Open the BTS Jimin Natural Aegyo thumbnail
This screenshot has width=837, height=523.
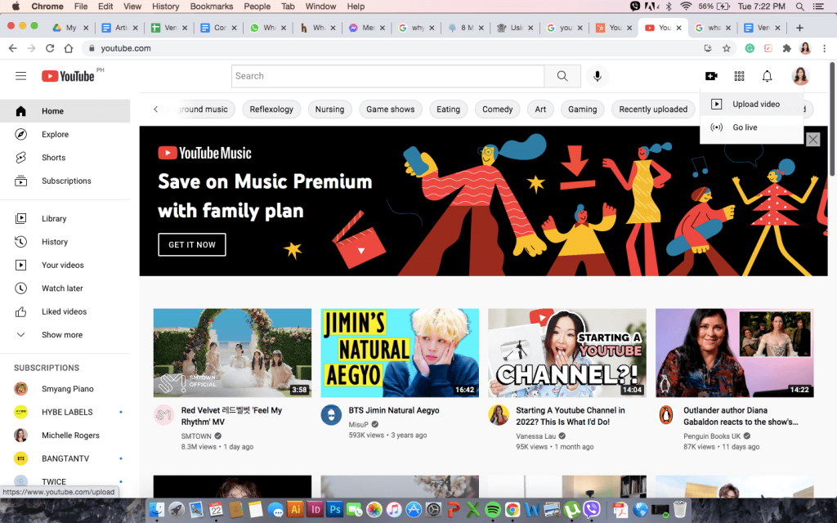click(x=399, y=352)
